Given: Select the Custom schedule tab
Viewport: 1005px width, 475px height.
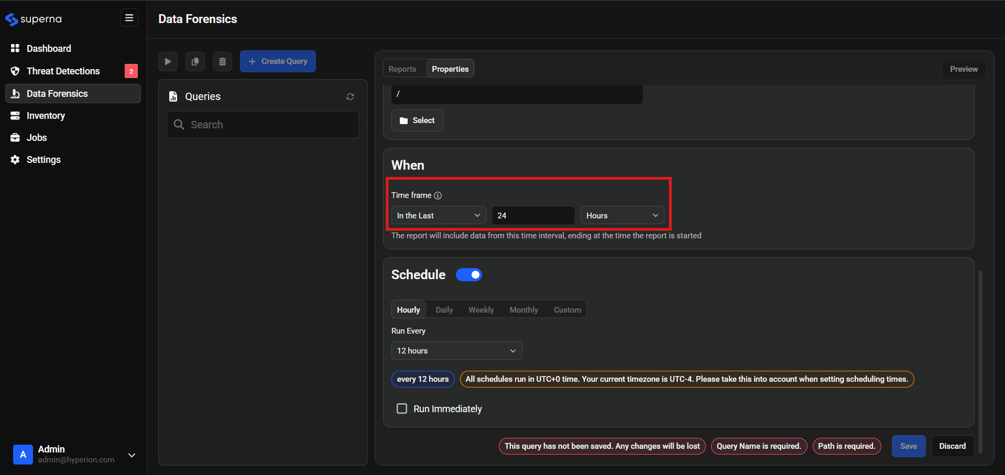Looking at the screenshot, I should [567, 310].
